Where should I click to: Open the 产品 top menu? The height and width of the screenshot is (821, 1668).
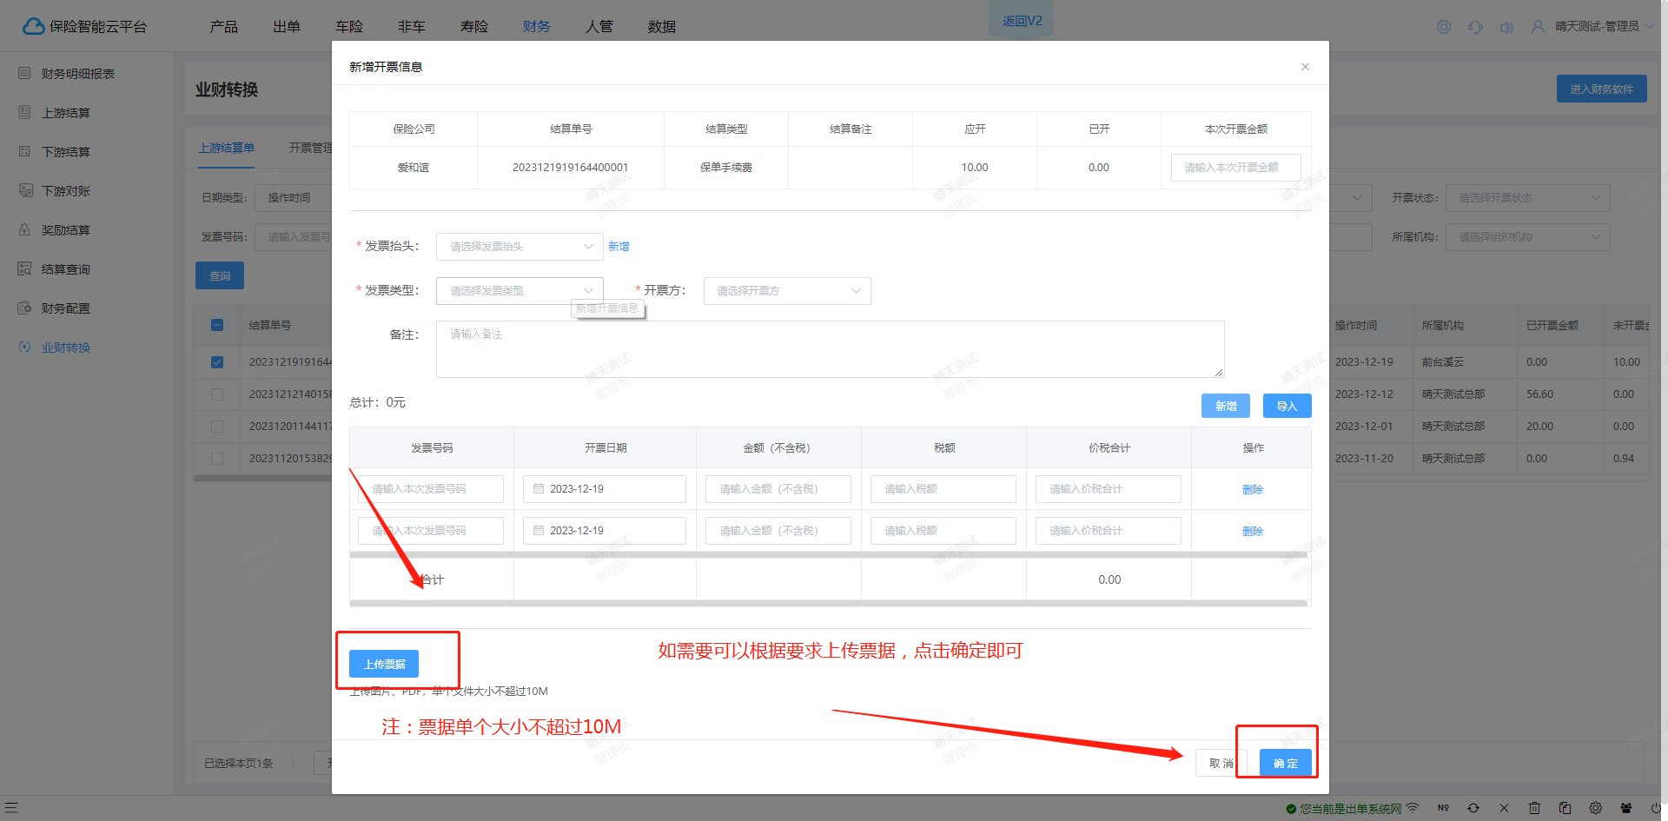[223, 26]
